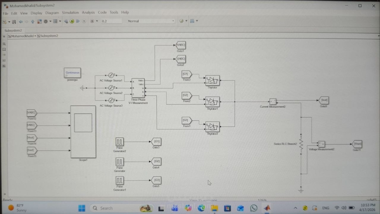The width and height of the screenshot is (380, 214).
Task: Click the build model icon
Action: [192, 21]
